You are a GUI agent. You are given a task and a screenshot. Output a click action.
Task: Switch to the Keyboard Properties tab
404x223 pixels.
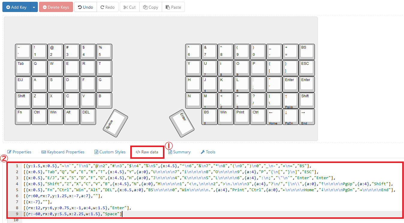(63, 152)
